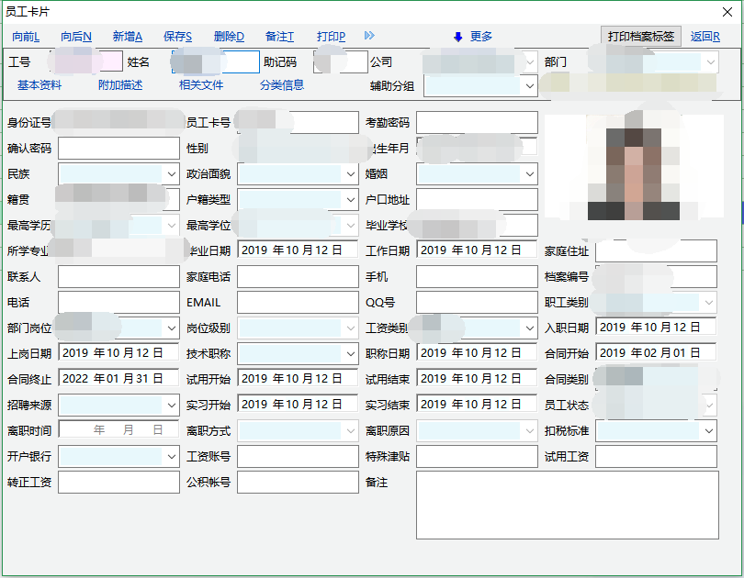Select the 分类信息 tab

(x=282, y=85)
